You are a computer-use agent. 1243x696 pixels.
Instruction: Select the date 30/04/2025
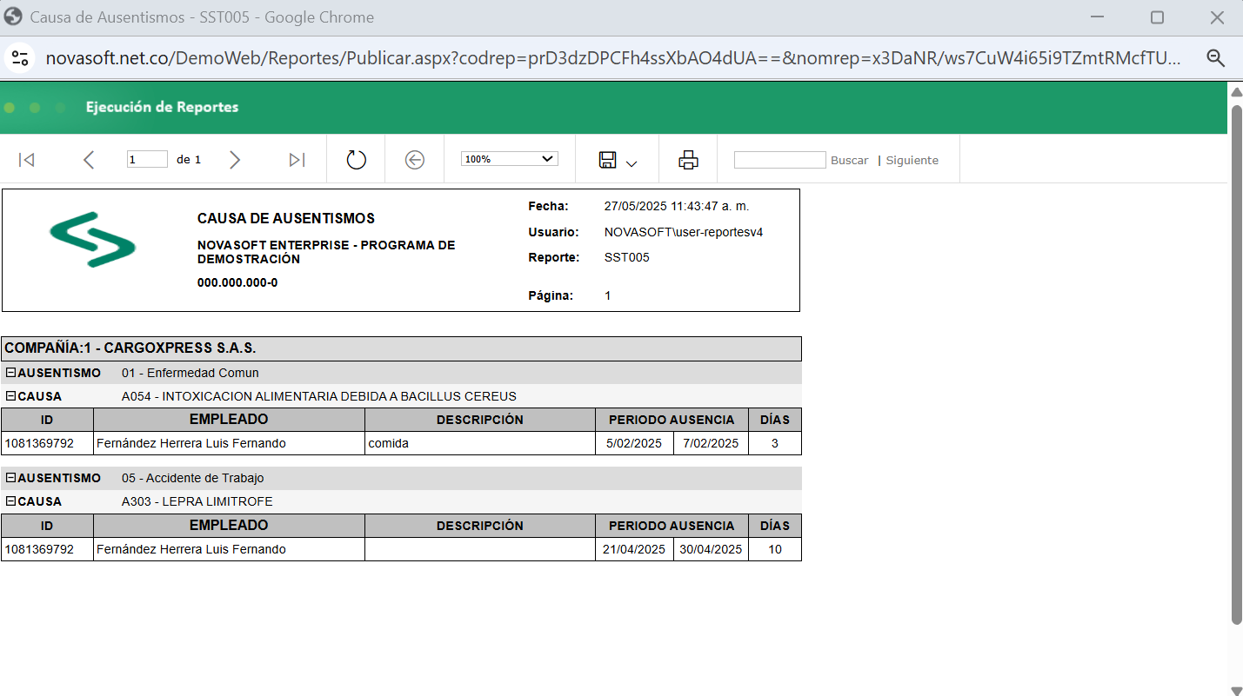pos(711,549)
